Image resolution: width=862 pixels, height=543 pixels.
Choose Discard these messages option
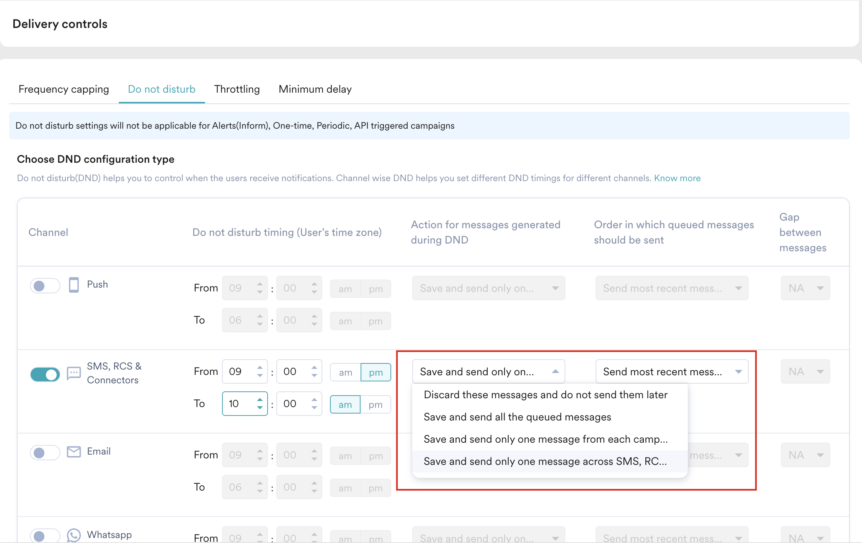(545, 395)
